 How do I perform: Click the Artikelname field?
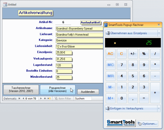tap(80, 29)
